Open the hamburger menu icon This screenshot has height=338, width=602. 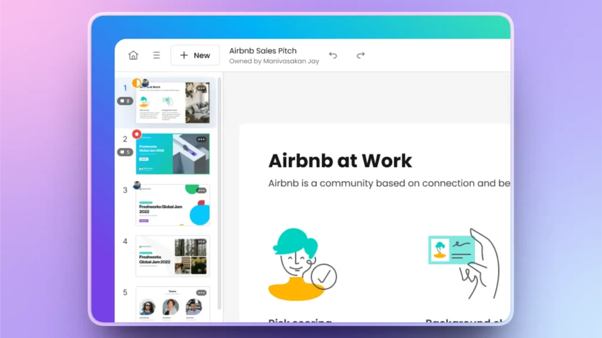(156, 55)
